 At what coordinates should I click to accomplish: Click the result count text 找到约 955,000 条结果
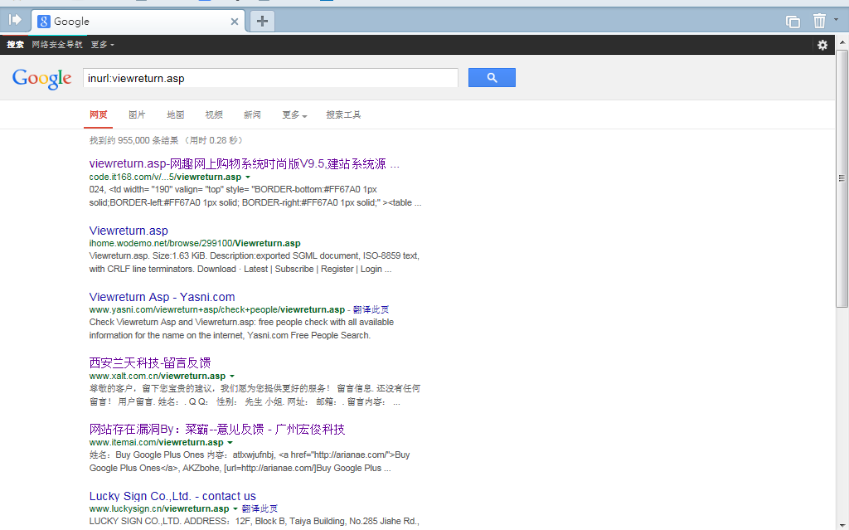tap(133, 140)
